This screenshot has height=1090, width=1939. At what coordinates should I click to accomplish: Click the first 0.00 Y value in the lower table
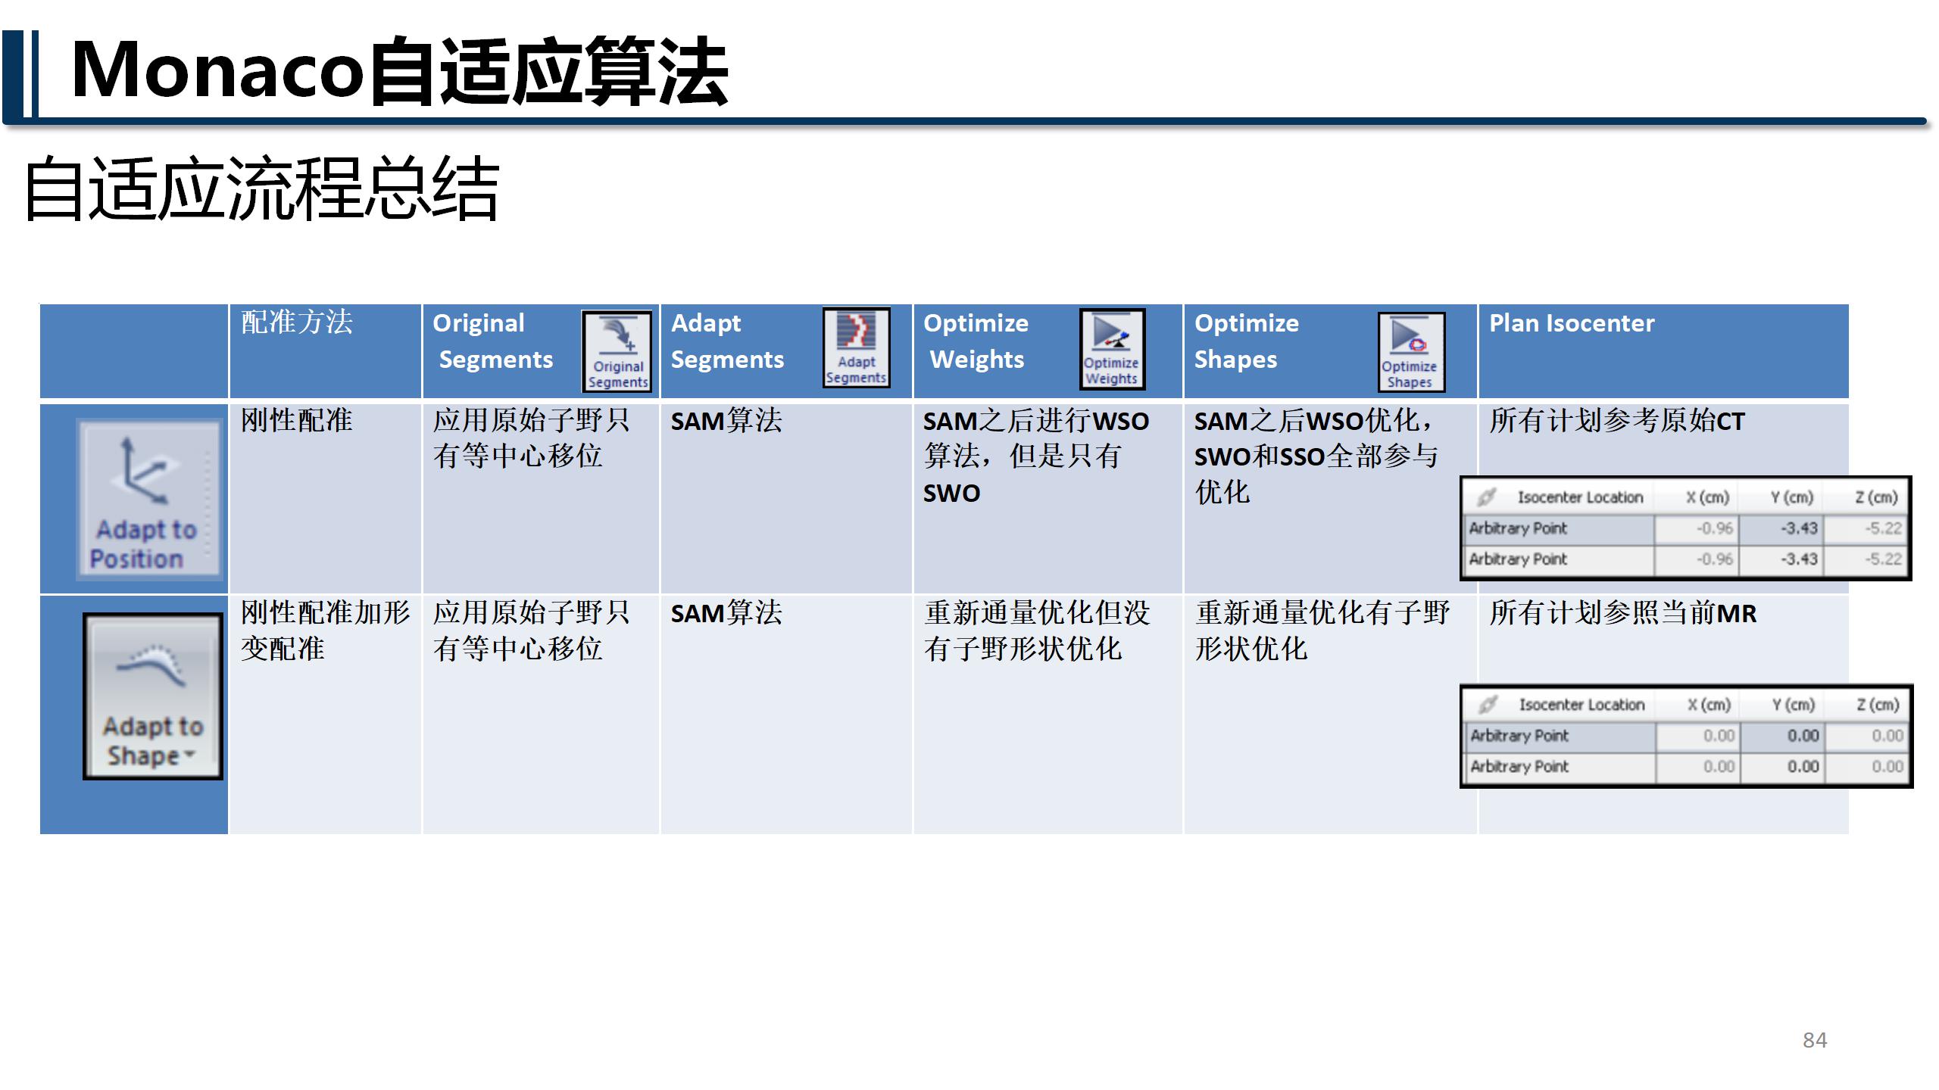[x=1803, y=736]
